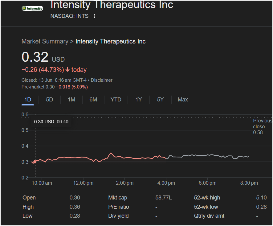Screen dimensions: 273x226
Task: Click the −0.26 (44.73%) today change
Action: click(x=54, y=70)
